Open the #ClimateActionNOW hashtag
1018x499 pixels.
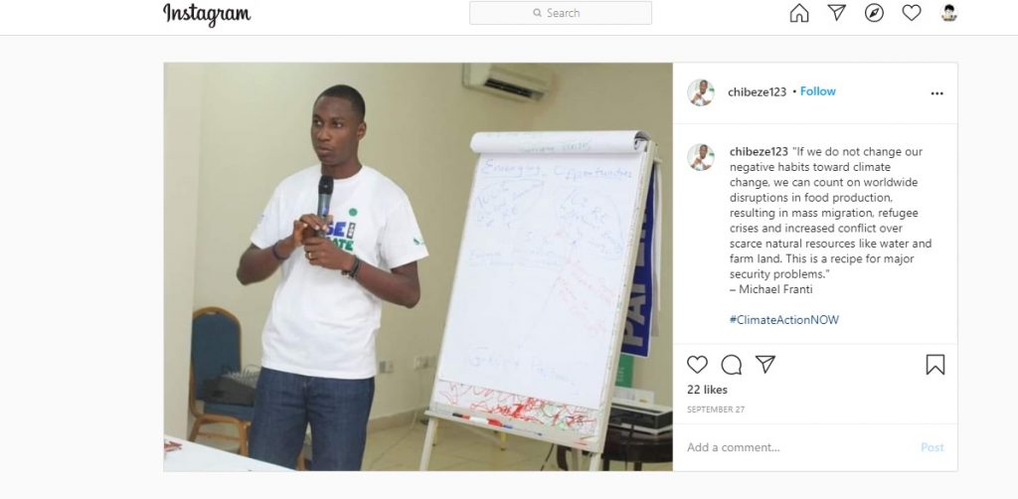pyautogui.click(x=784, y=320)
